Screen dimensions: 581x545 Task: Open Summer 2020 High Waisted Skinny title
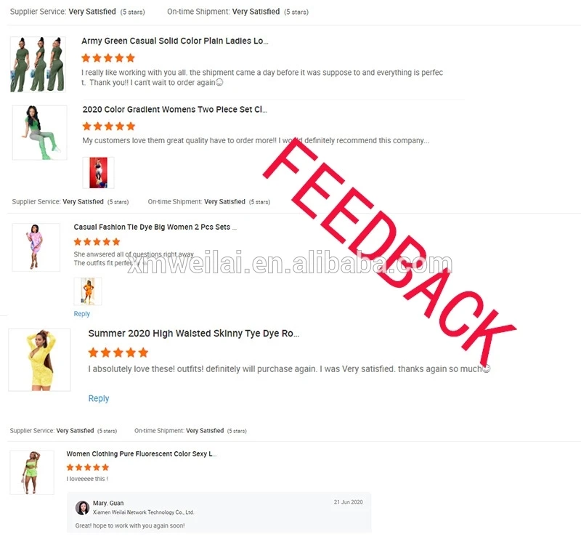[193, 334]
